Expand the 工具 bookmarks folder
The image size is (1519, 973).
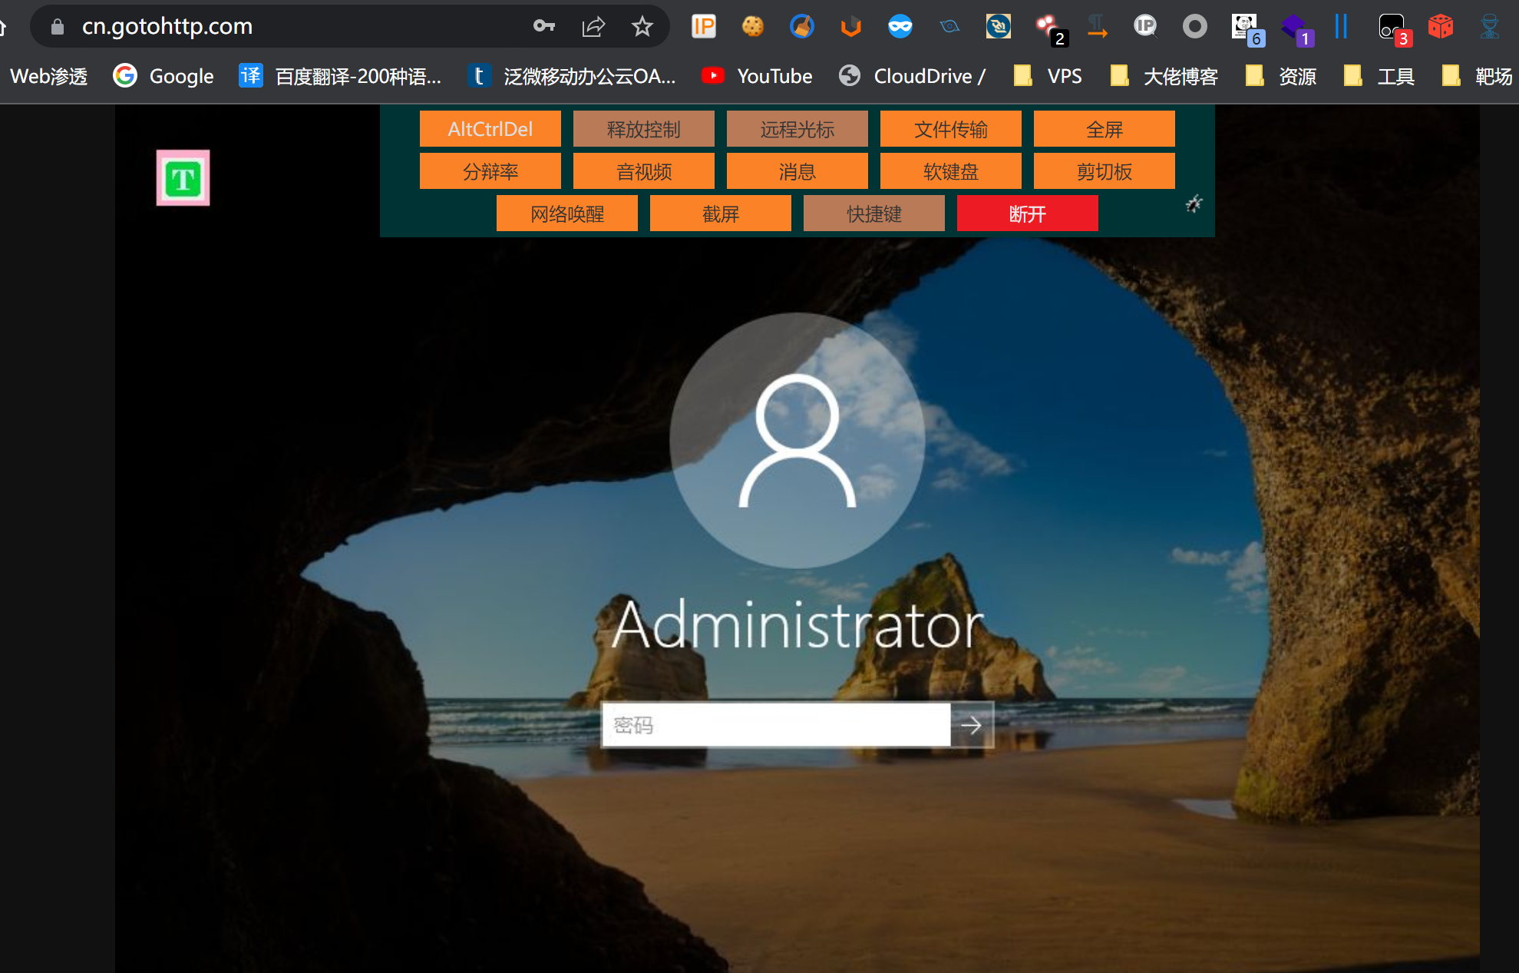click(x=1380, y=76)
